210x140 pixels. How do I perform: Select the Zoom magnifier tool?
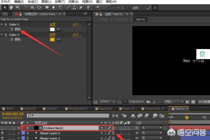point(17,7)
